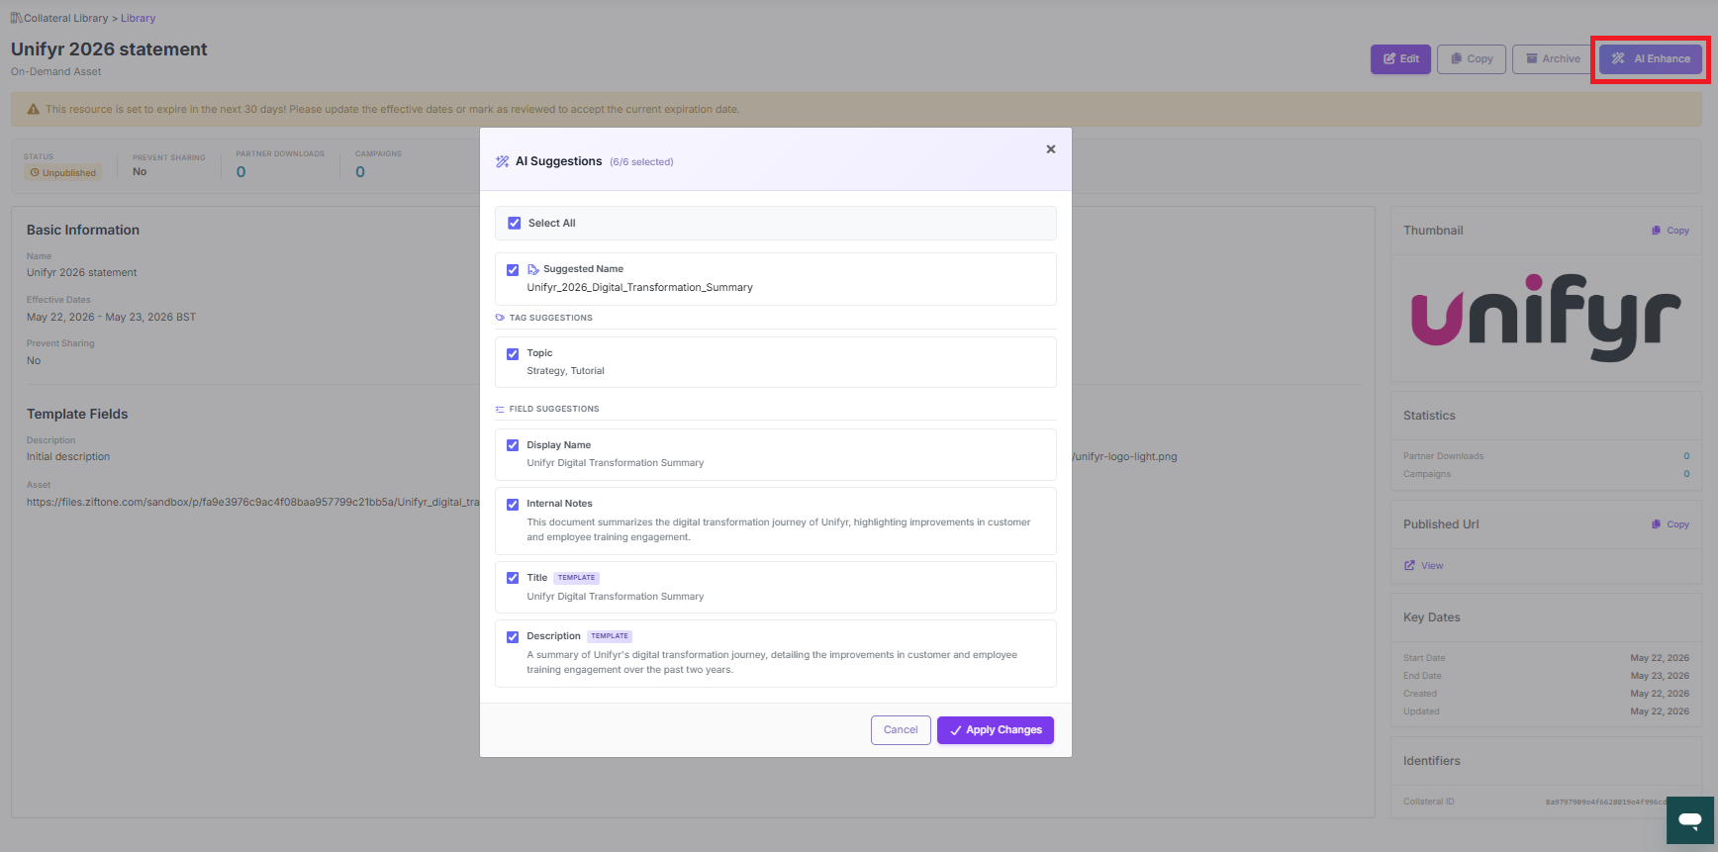Open the Library breadcrumb link
Screen dimensions: 1718x852
139,18
